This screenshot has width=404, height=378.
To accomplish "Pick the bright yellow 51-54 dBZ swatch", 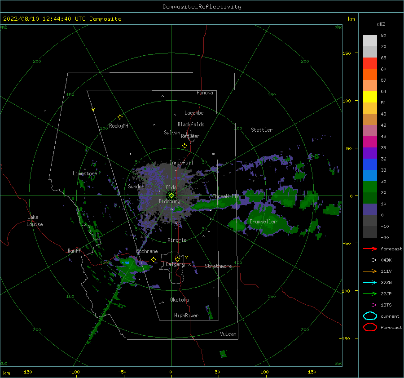I will point(370,97).
